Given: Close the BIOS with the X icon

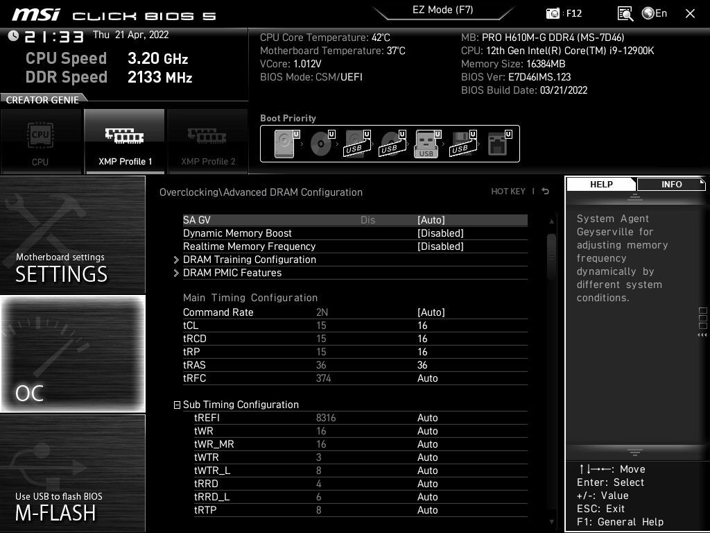Looking at the screenshot, I should click(690, 14).
